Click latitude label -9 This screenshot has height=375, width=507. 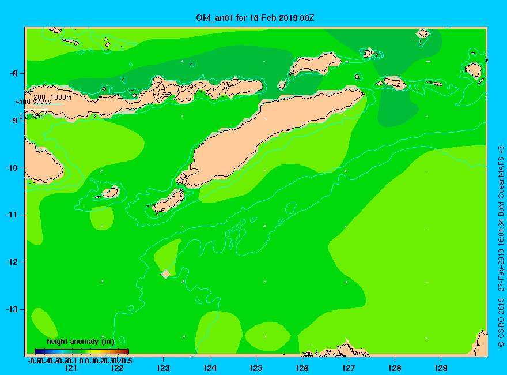[14, 121]
